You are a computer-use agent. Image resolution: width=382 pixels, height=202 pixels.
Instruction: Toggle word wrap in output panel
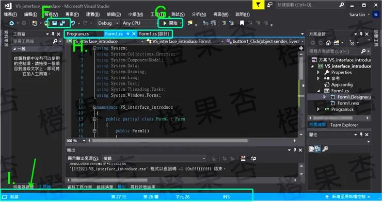click(253, 159)
